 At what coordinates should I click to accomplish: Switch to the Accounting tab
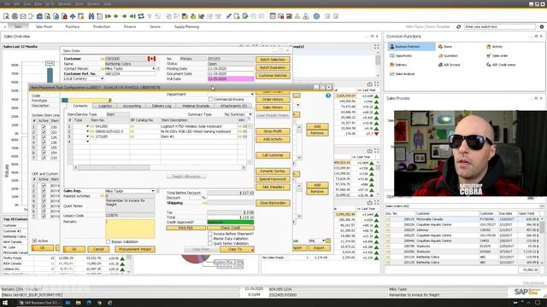(x=132, y=106)
